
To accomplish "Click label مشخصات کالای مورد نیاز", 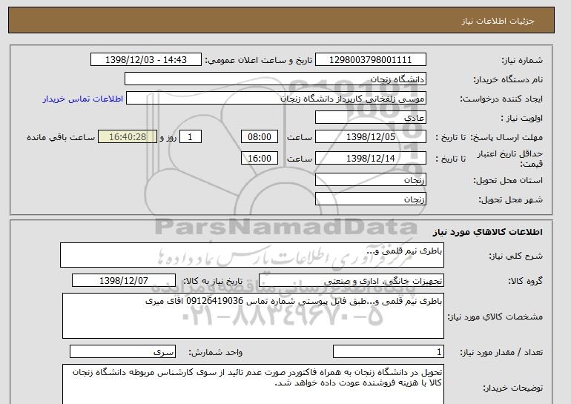I will tap(495, 317).
